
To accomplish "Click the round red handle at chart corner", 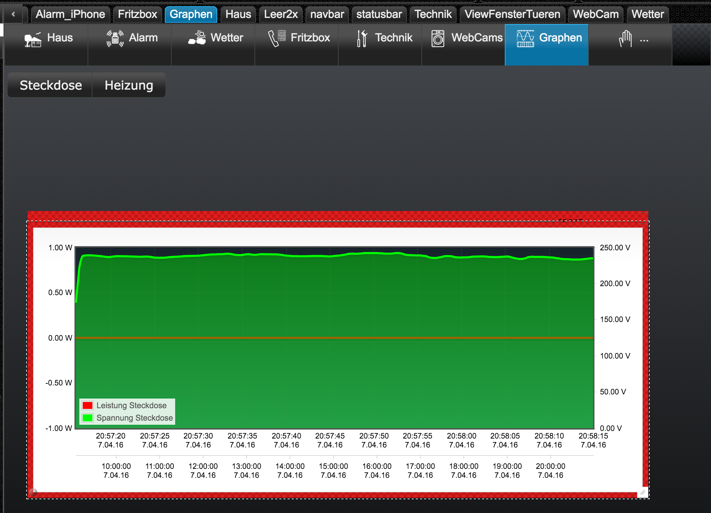I will point(33,492).
